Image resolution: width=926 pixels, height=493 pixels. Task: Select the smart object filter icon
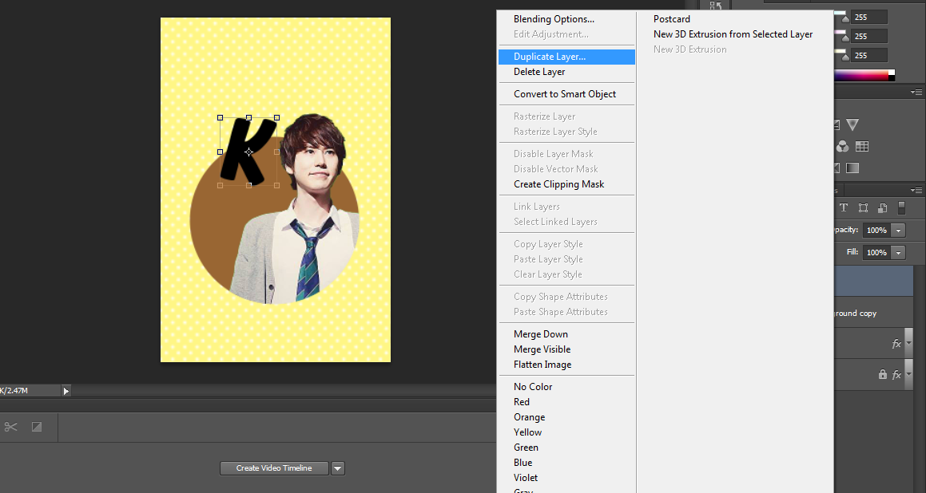tap(882, 207)
